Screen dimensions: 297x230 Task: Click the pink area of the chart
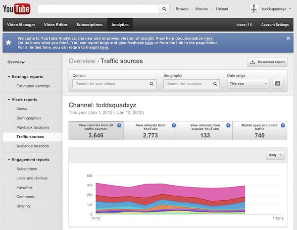pos(170,190)
